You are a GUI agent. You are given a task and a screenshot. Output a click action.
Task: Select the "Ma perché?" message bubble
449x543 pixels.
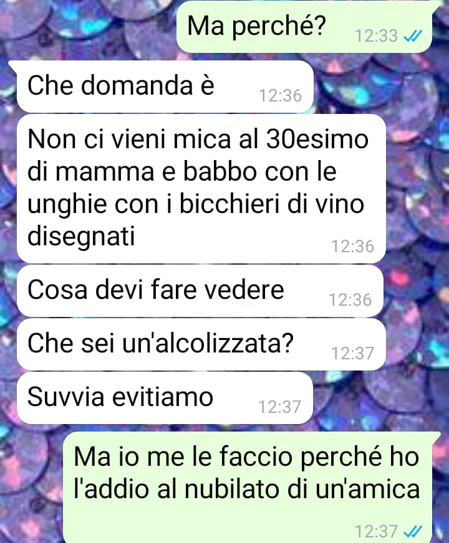point(304,27)
